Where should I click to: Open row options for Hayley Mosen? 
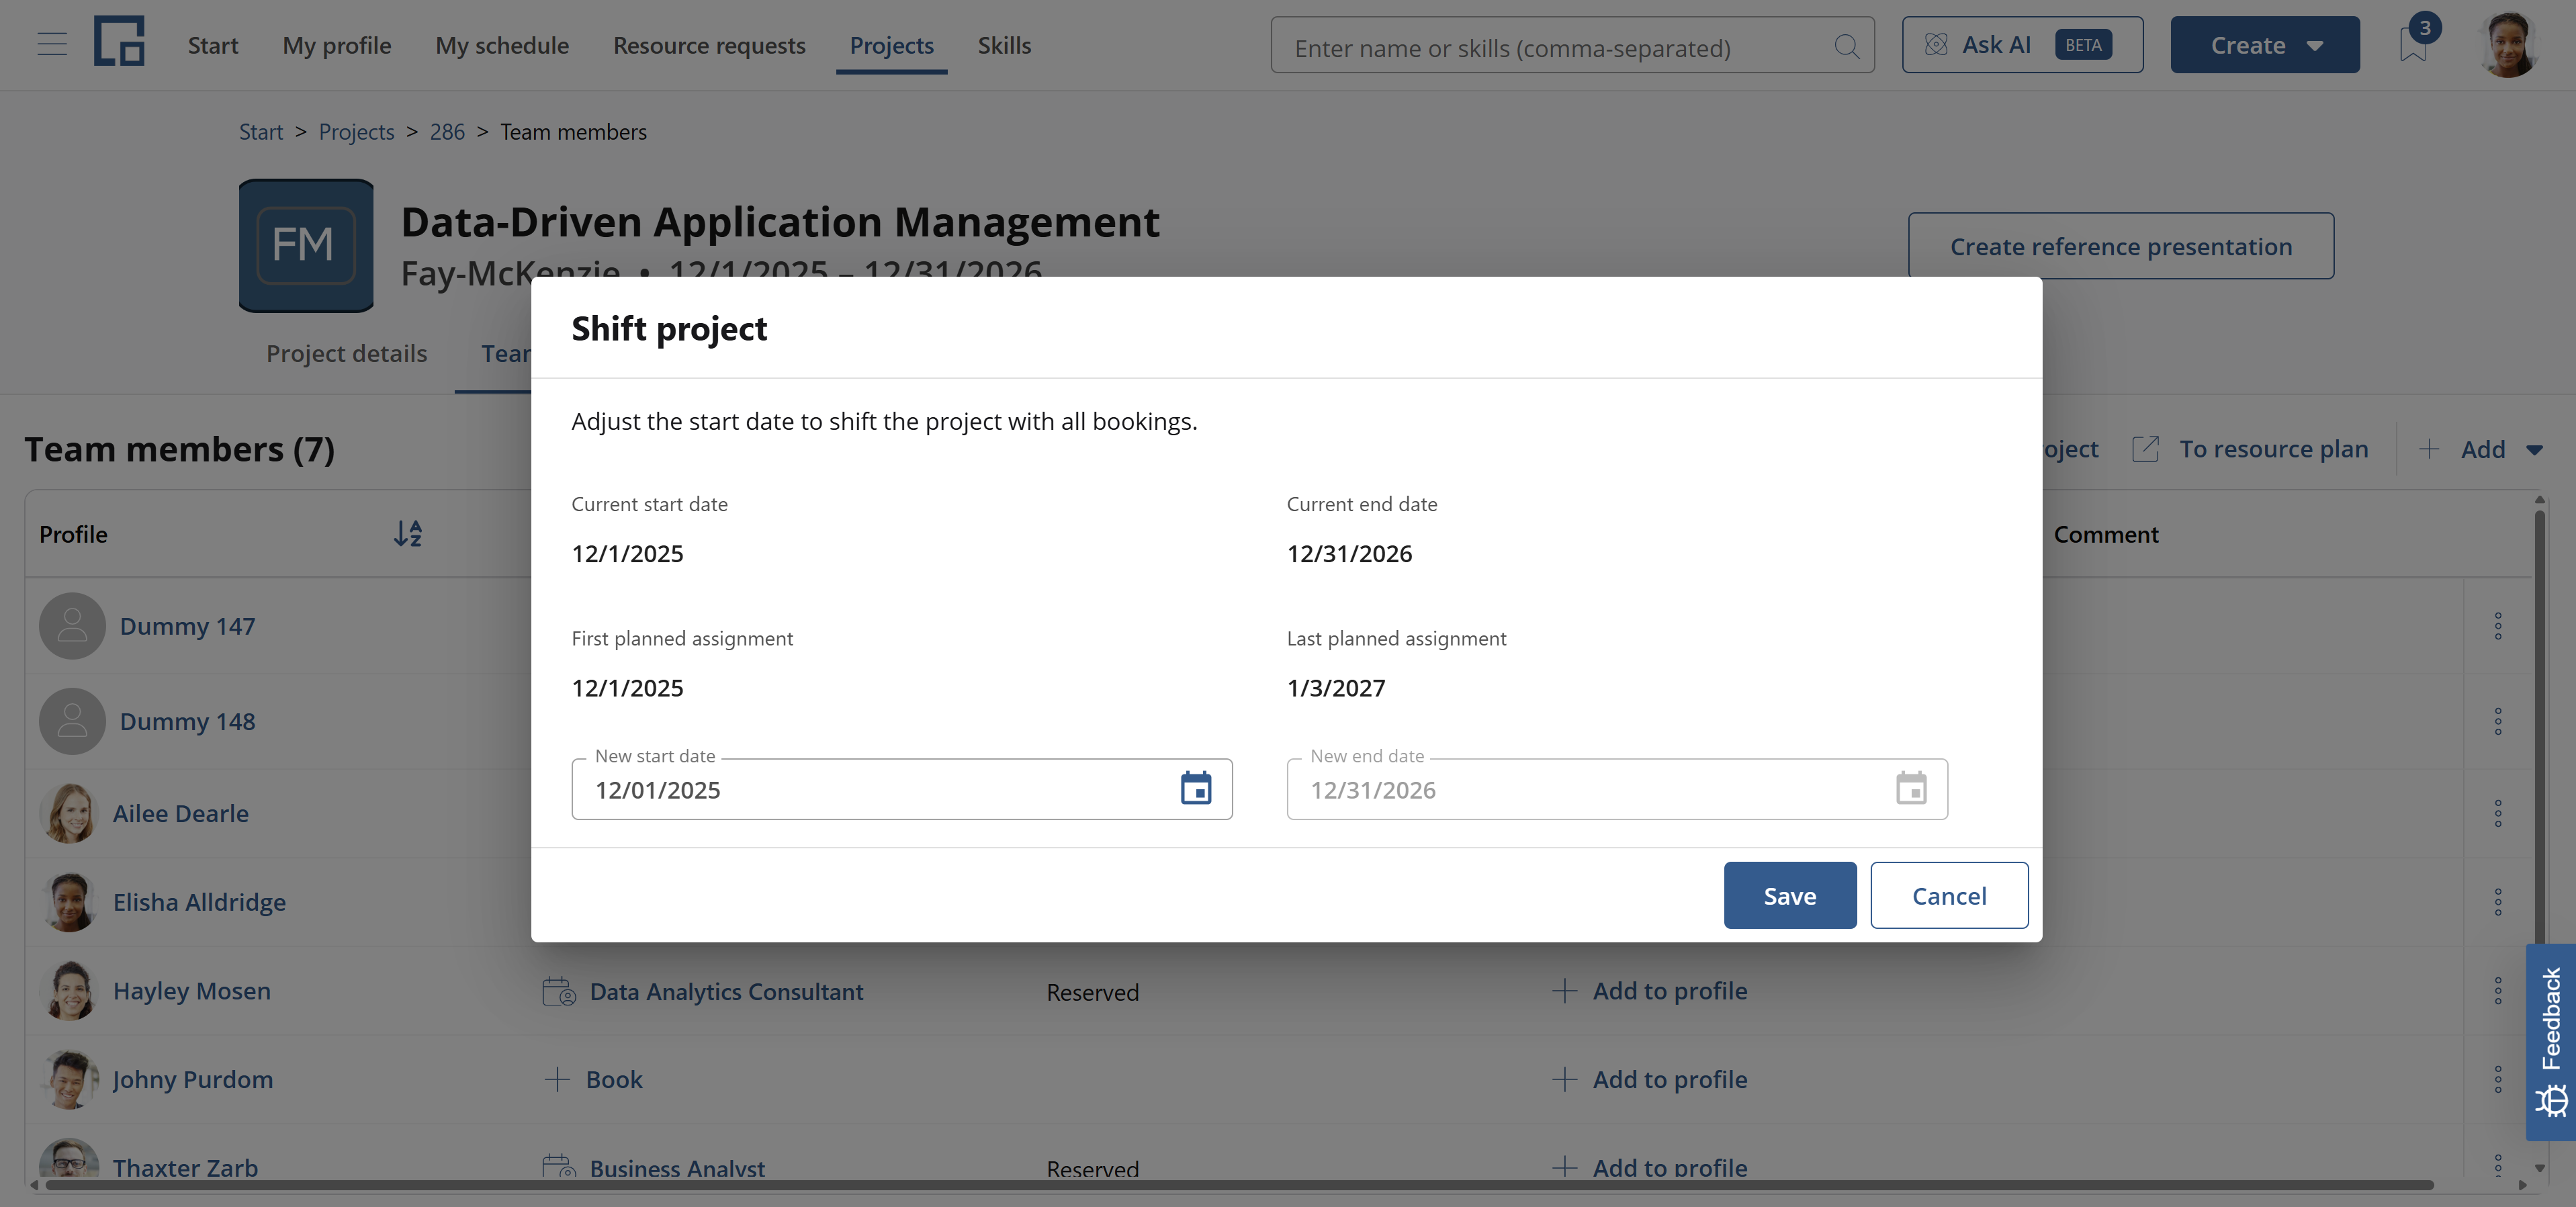2497,991
